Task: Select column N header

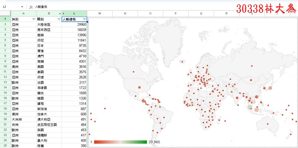Action: tap(125, 13)
